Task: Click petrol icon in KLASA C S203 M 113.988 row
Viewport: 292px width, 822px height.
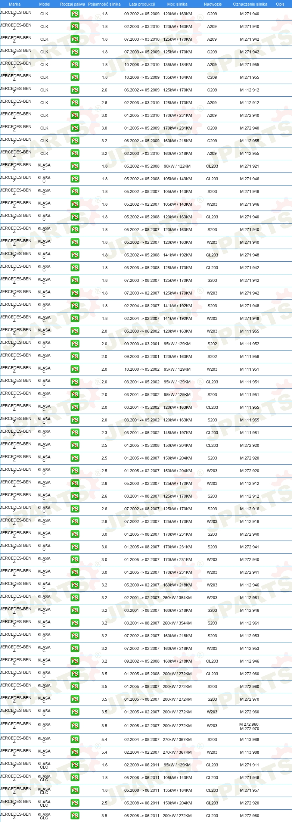Action: tap(75, 740)
